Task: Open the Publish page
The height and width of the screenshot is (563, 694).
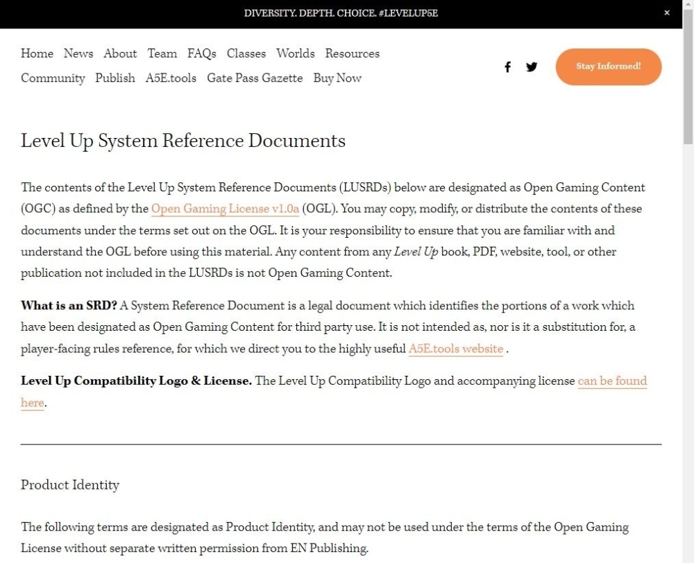Action: point(115,78)
